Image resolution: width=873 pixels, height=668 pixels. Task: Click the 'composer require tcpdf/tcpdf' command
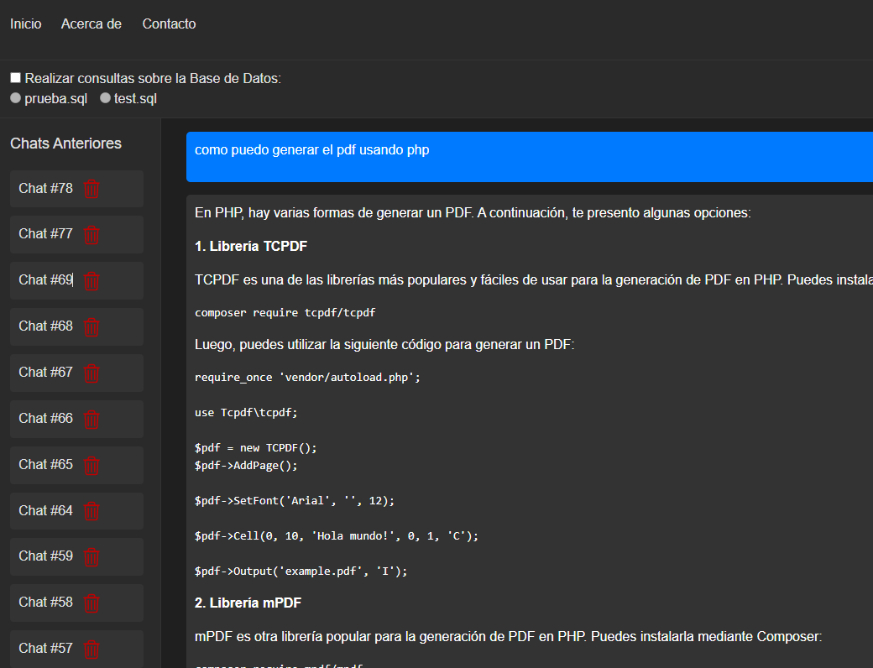point(285,313)
